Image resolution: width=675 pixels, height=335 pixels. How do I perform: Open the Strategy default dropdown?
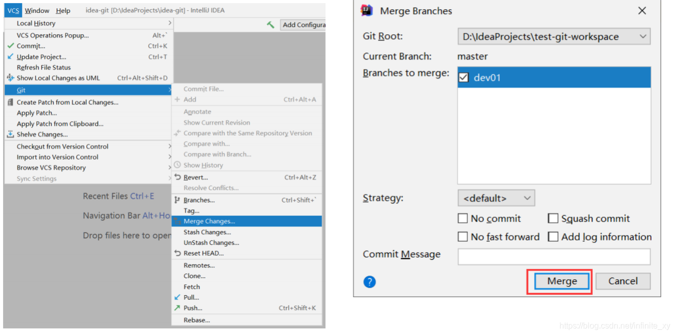pos(496,198)
